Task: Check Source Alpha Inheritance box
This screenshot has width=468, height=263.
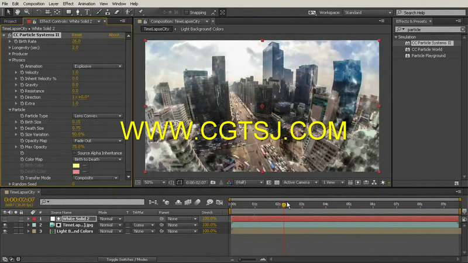Action: 75,153
